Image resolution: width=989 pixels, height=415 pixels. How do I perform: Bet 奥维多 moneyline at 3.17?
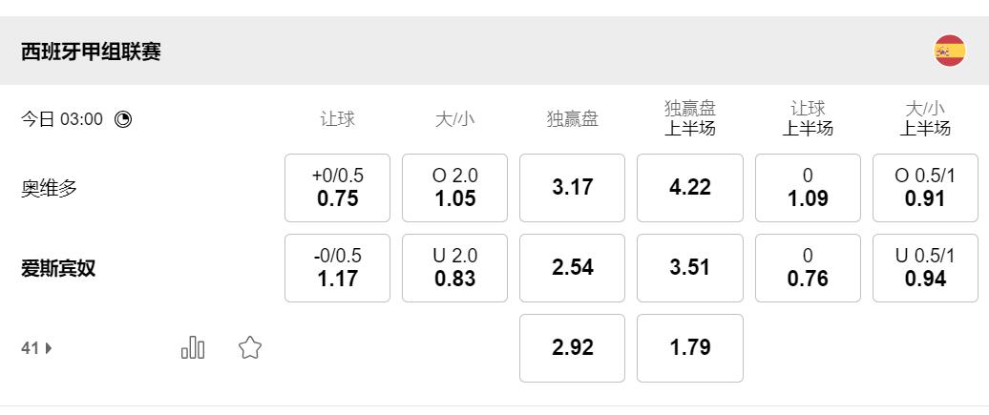572,188
